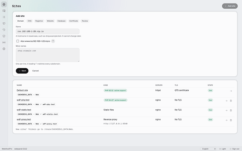Viewport: 242px width, 151px height.
Task: Click the QTS certificate cell
Action: [x=182, y=90]
